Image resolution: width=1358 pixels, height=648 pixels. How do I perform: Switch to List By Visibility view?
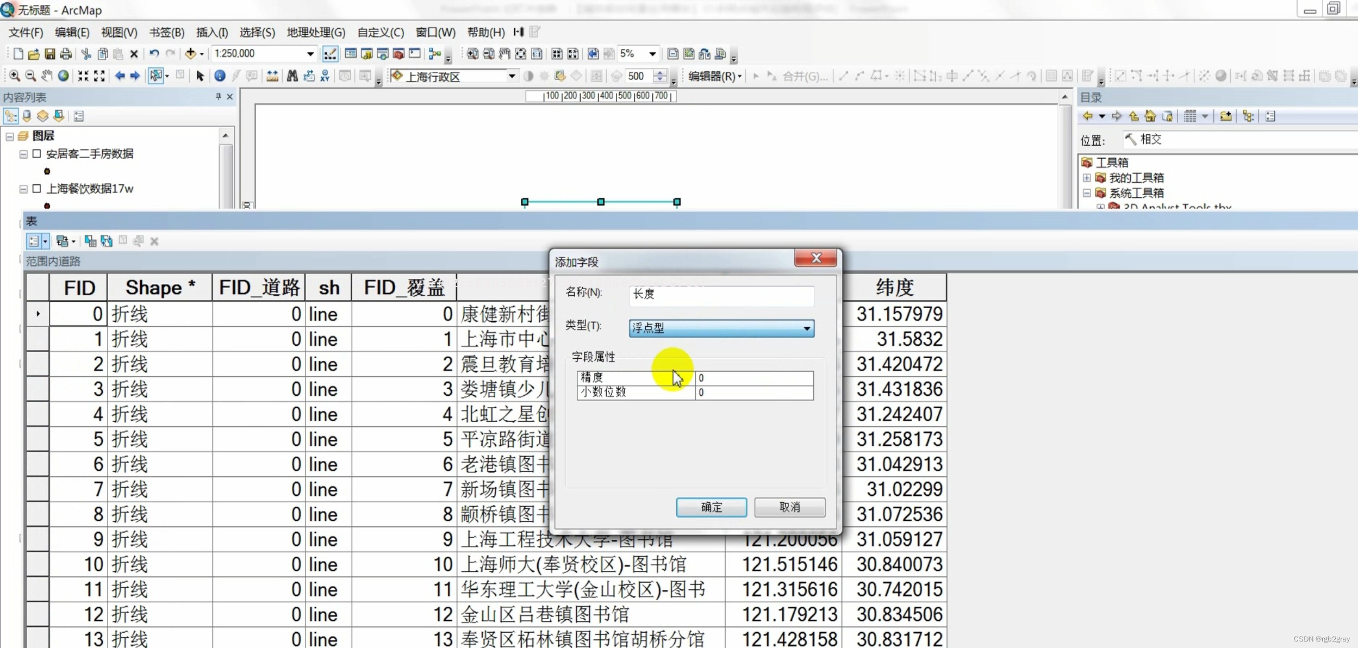point(42,116)
